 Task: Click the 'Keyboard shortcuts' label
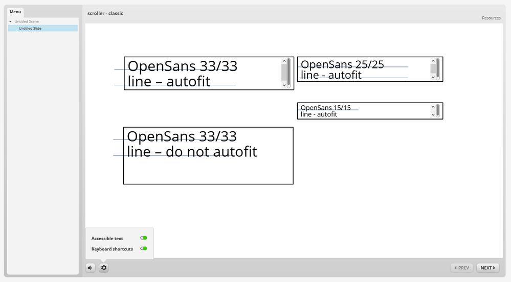(112, 249)
